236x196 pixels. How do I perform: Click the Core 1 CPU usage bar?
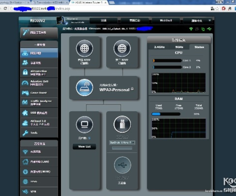(x=167, y=61)
